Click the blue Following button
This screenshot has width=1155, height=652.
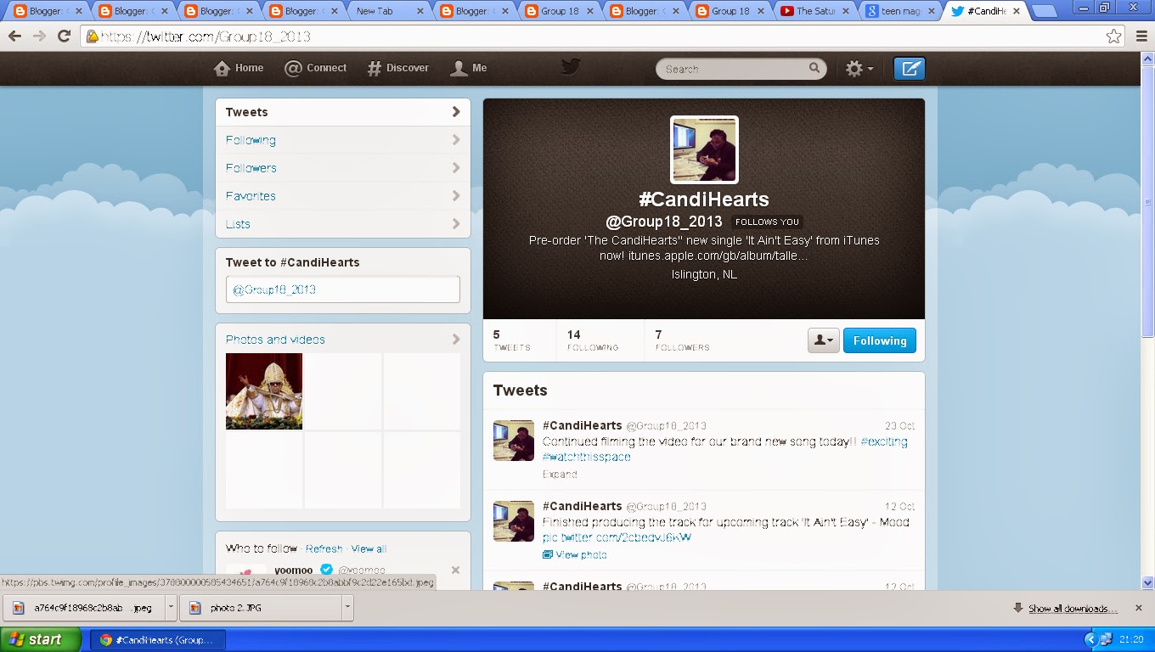pyautogui.click(x=880, y=340)
